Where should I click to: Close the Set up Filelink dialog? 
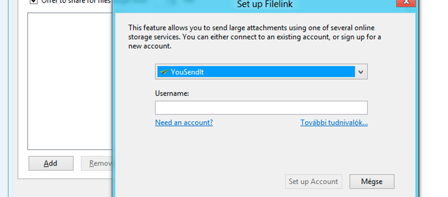pyautogui.click(x=406, y=3)
